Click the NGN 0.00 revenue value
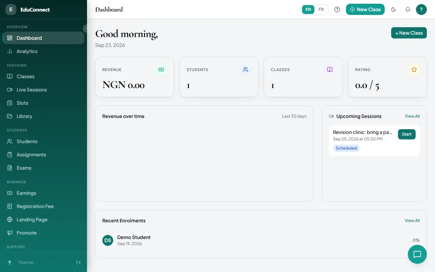 coord(124,85)
